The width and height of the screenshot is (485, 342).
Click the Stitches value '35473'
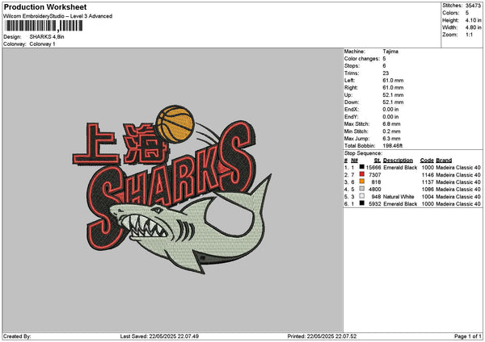pos(473,6)
